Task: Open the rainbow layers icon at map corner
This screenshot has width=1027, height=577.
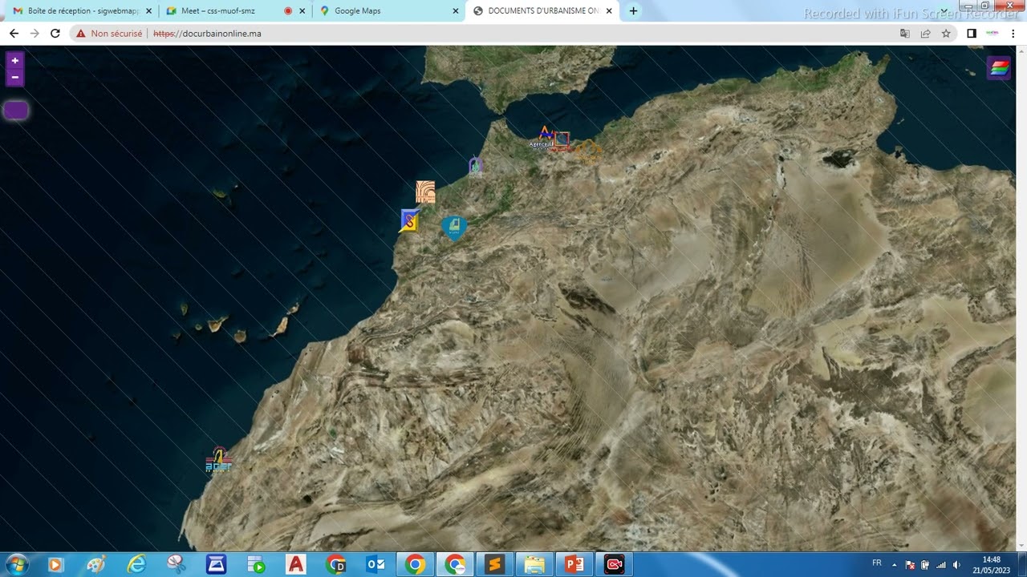Action: [x=999, y=68]
